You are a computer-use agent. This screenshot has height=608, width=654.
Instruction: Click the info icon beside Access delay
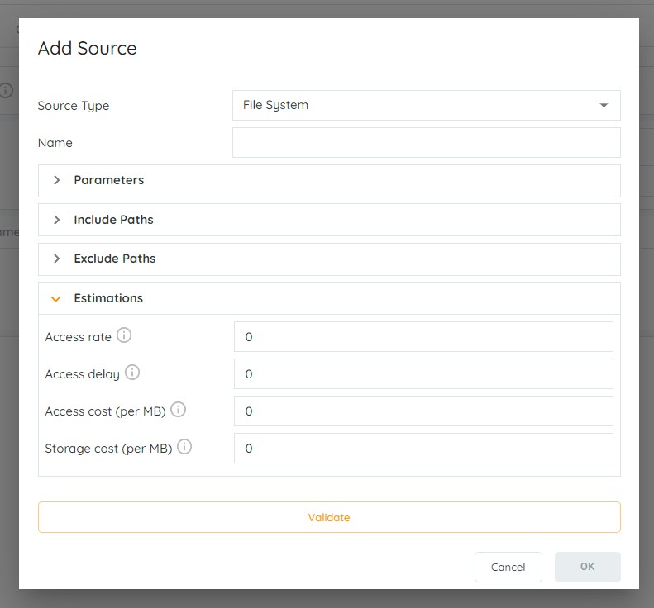[132, 372]
